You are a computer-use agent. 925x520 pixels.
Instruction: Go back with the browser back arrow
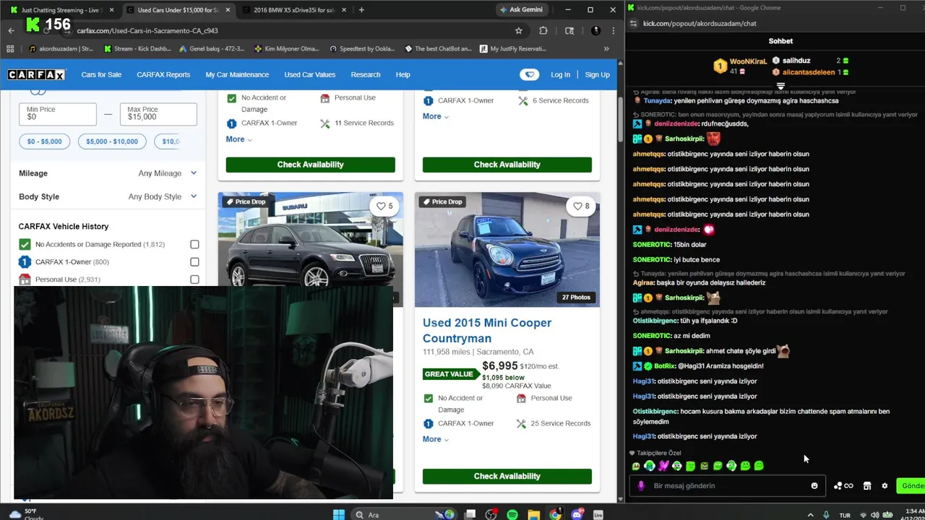(11, 30)
